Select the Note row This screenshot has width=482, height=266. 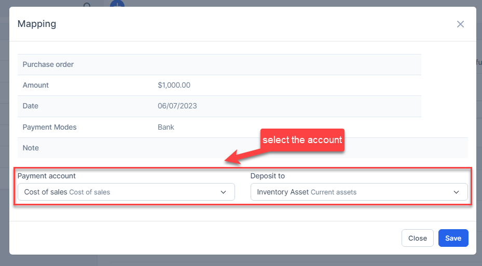pyautogui.click(x=243, y=148)
